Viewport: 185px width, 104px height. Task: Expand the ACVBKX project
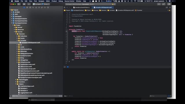pyautogui.click(x=12, y=12)
